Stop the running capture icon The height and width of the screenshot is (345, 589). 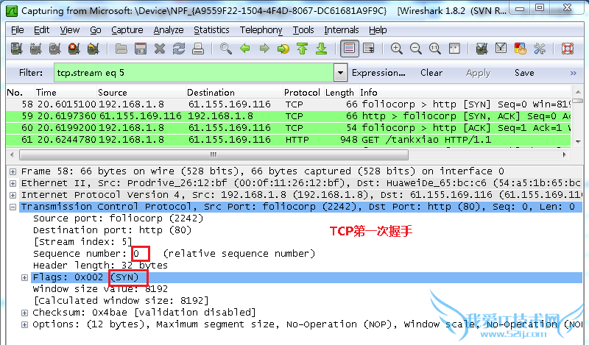click(x=74, y=49)
